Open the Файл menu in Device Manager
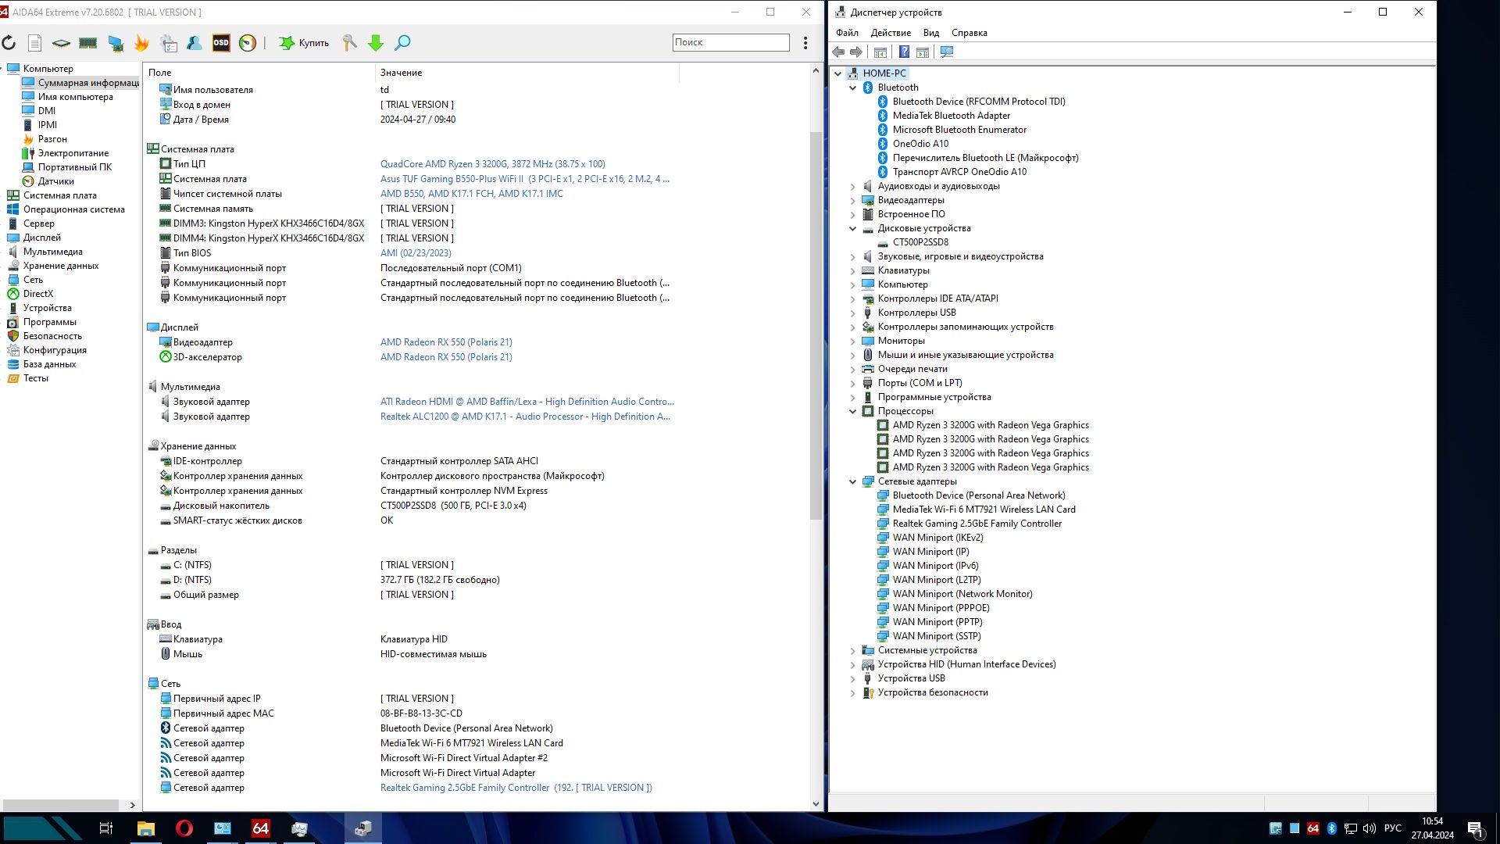Image resolution: width=1500 pixels, height=844 pixels. pos(847,33)
